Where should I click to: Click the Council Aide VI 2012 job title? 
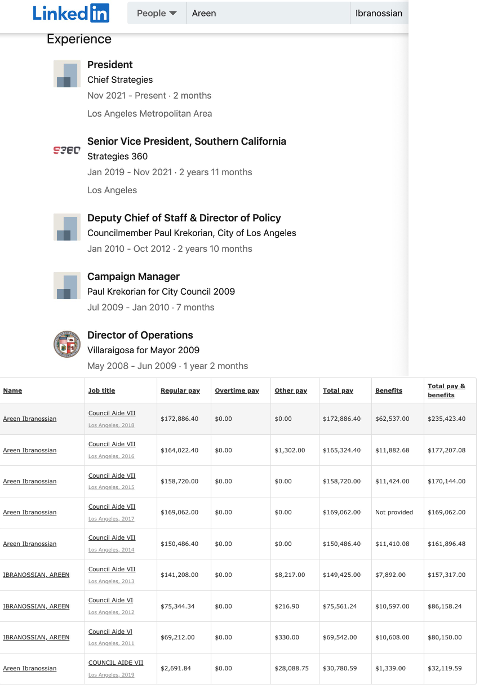pyautogui.click(x=110, y=600)
